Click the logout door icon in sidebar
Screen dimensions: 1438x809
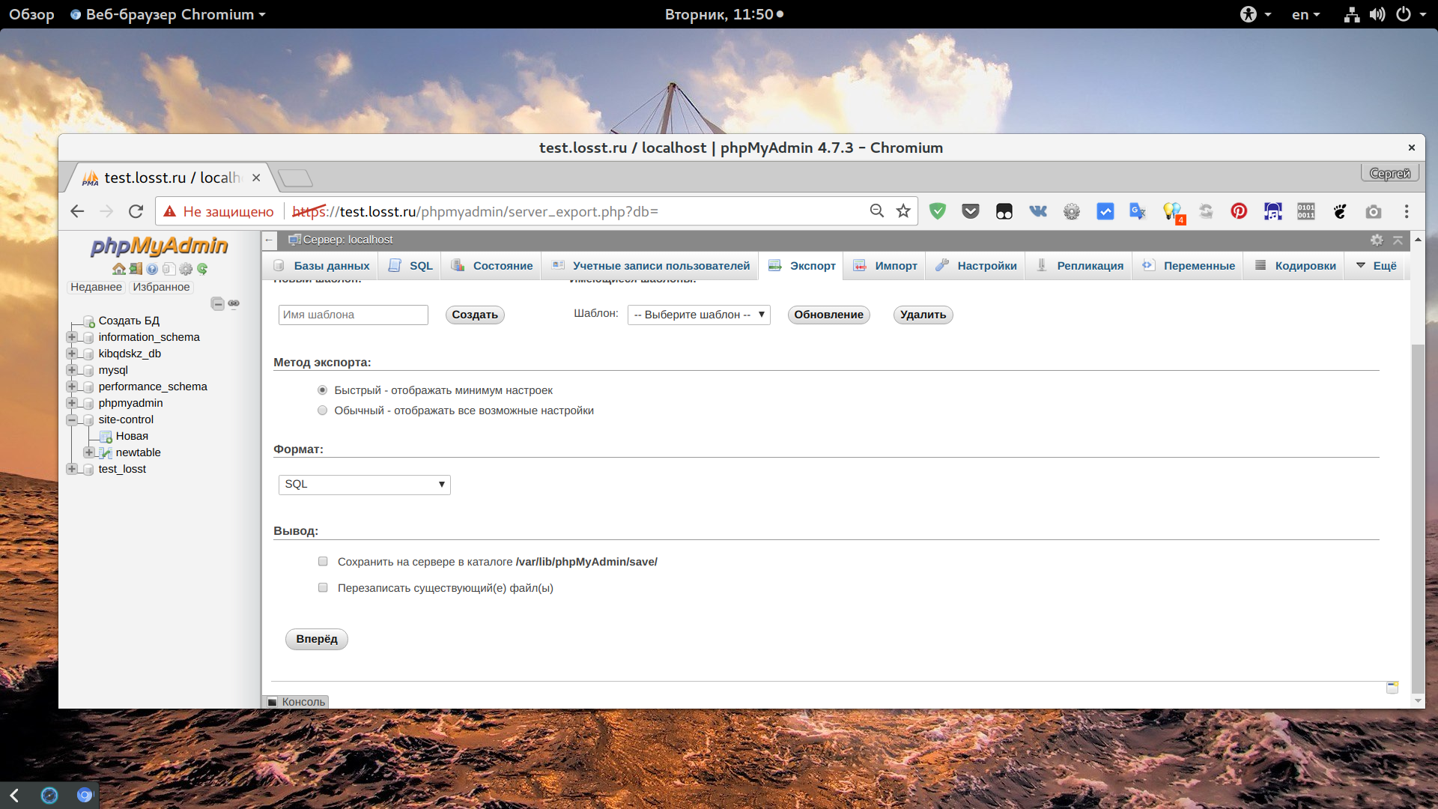coord(136,269)
